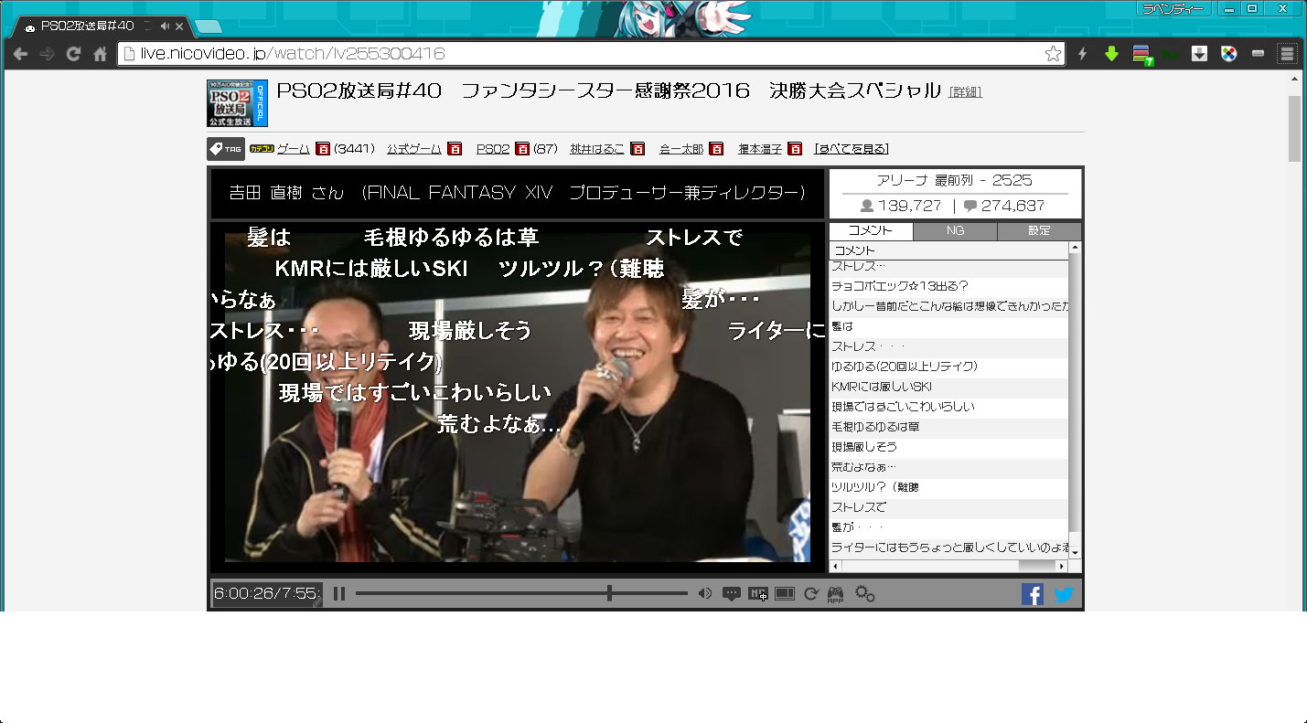Select comment 'KMRには厳しいSKI' in list
Viewport: 1307px width, 723px height.
click(x=948, y=387)
